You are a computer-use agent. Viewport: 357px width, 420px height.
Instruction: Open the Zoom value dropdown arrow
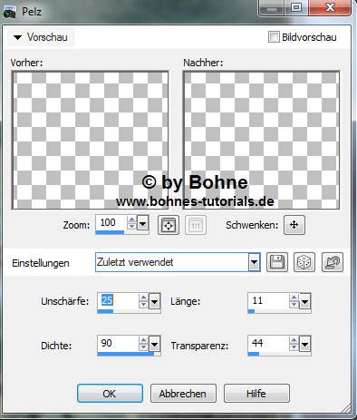pyautogui.click(x=142, y=224)
